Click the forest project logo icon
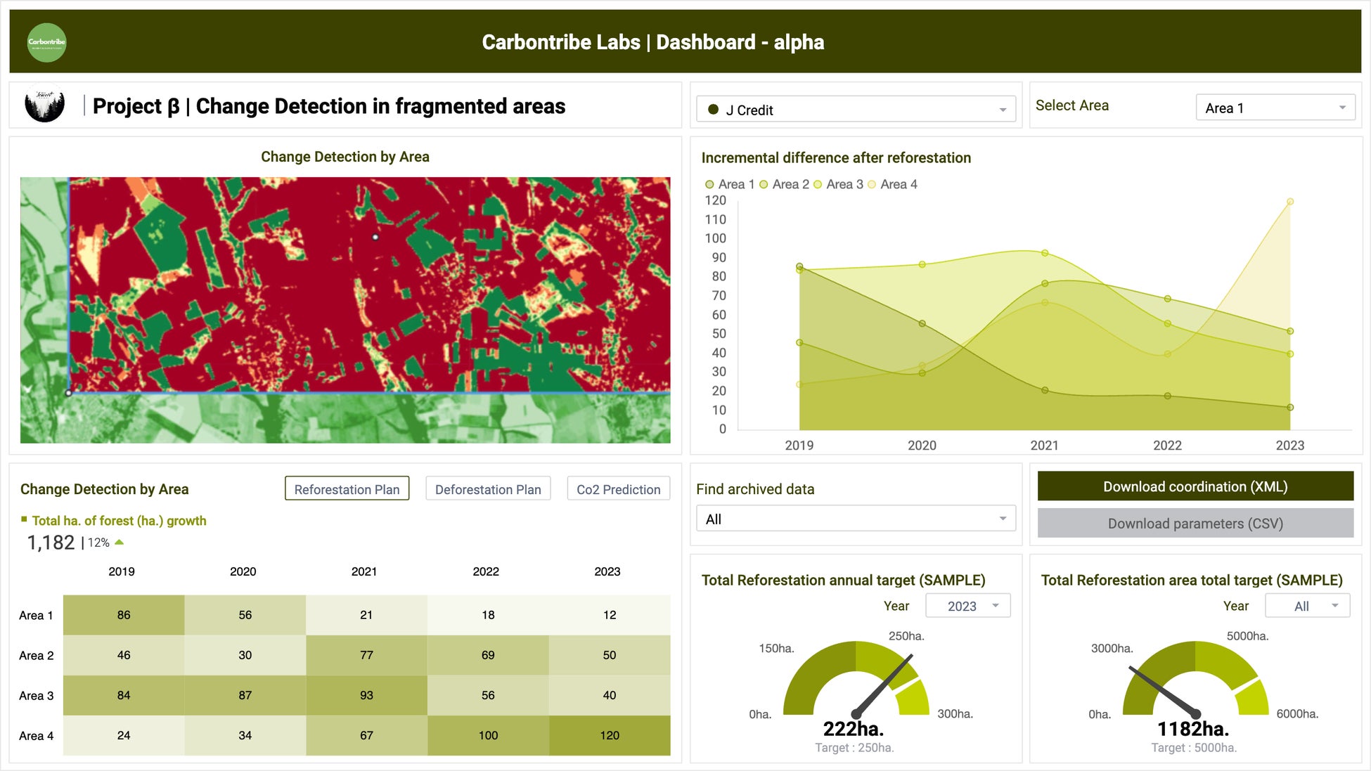 click(45, 105)
